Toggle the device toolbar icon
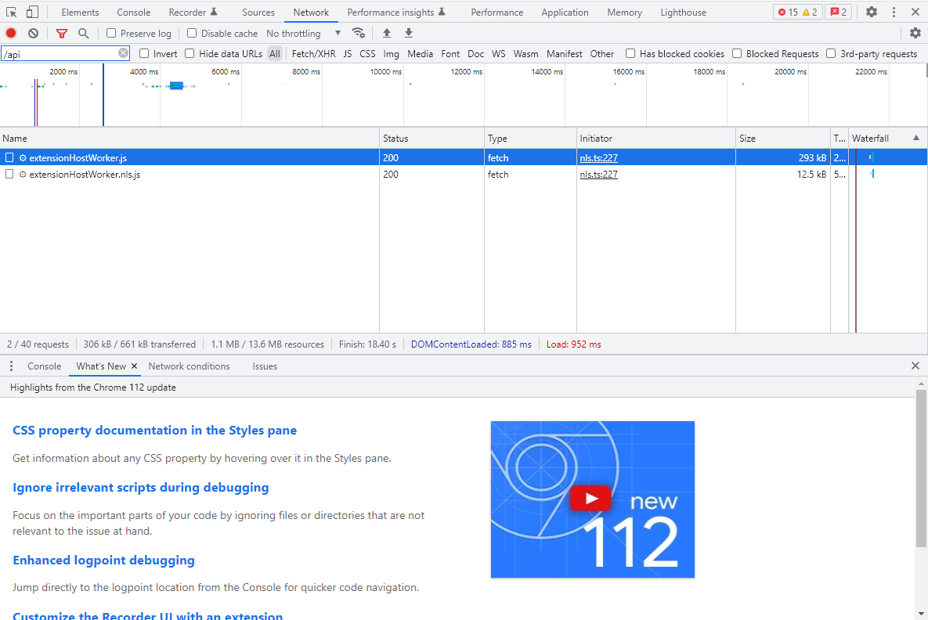 32,12
